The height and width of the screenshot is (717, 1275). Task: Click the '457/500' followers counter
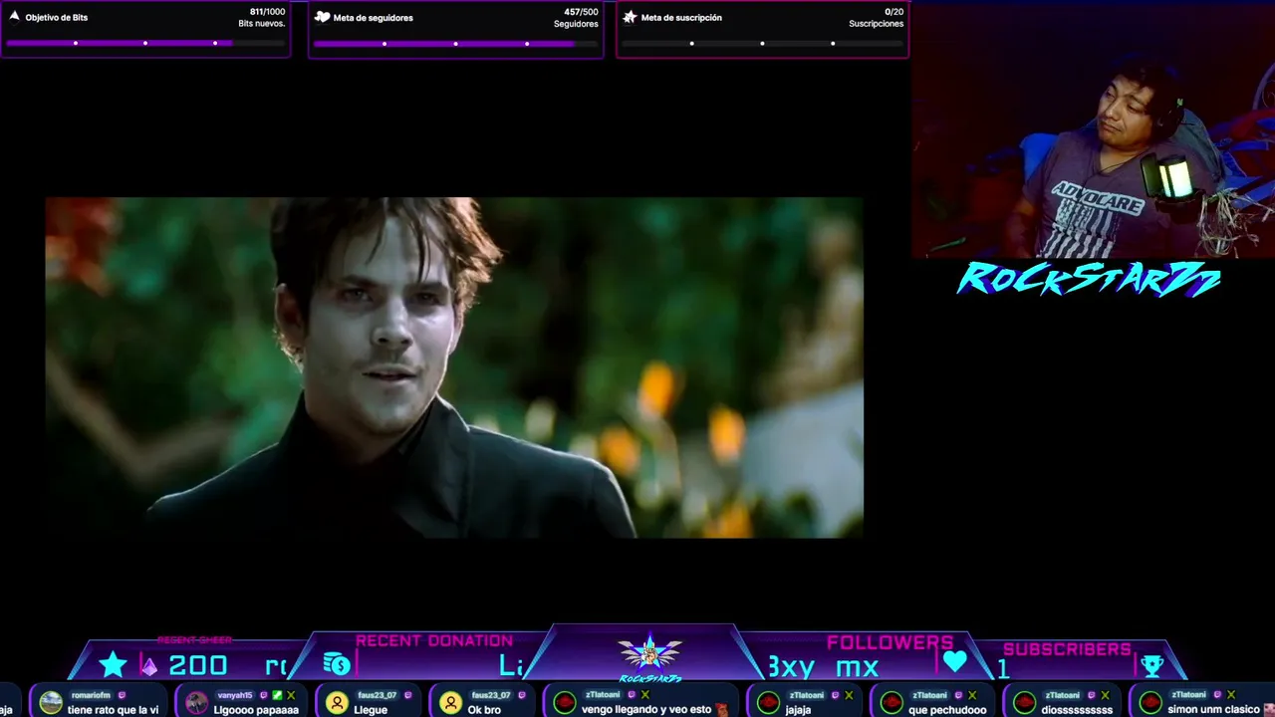[581, 12]
